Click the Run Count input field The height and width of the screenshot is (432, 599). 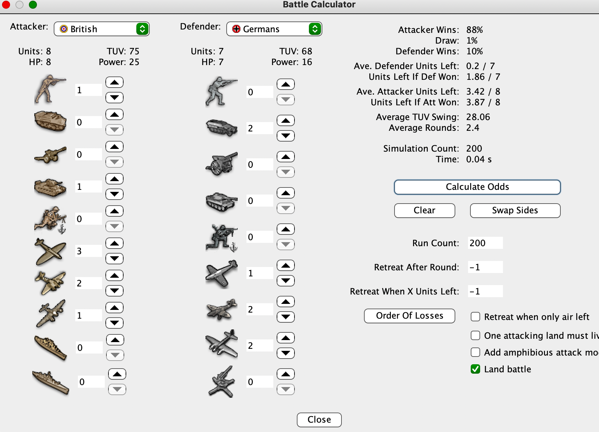coord(485,243)
